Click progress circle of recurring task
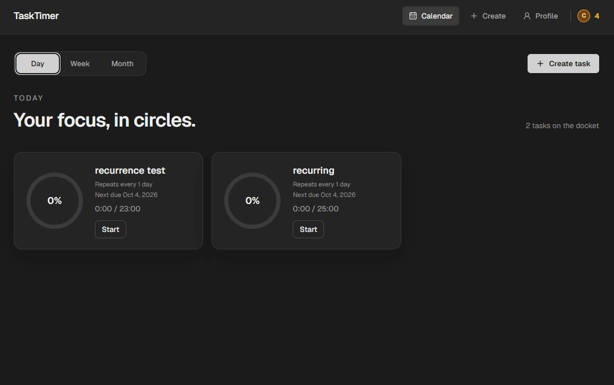Screen dimensions: 614x385 click(252, 201)
